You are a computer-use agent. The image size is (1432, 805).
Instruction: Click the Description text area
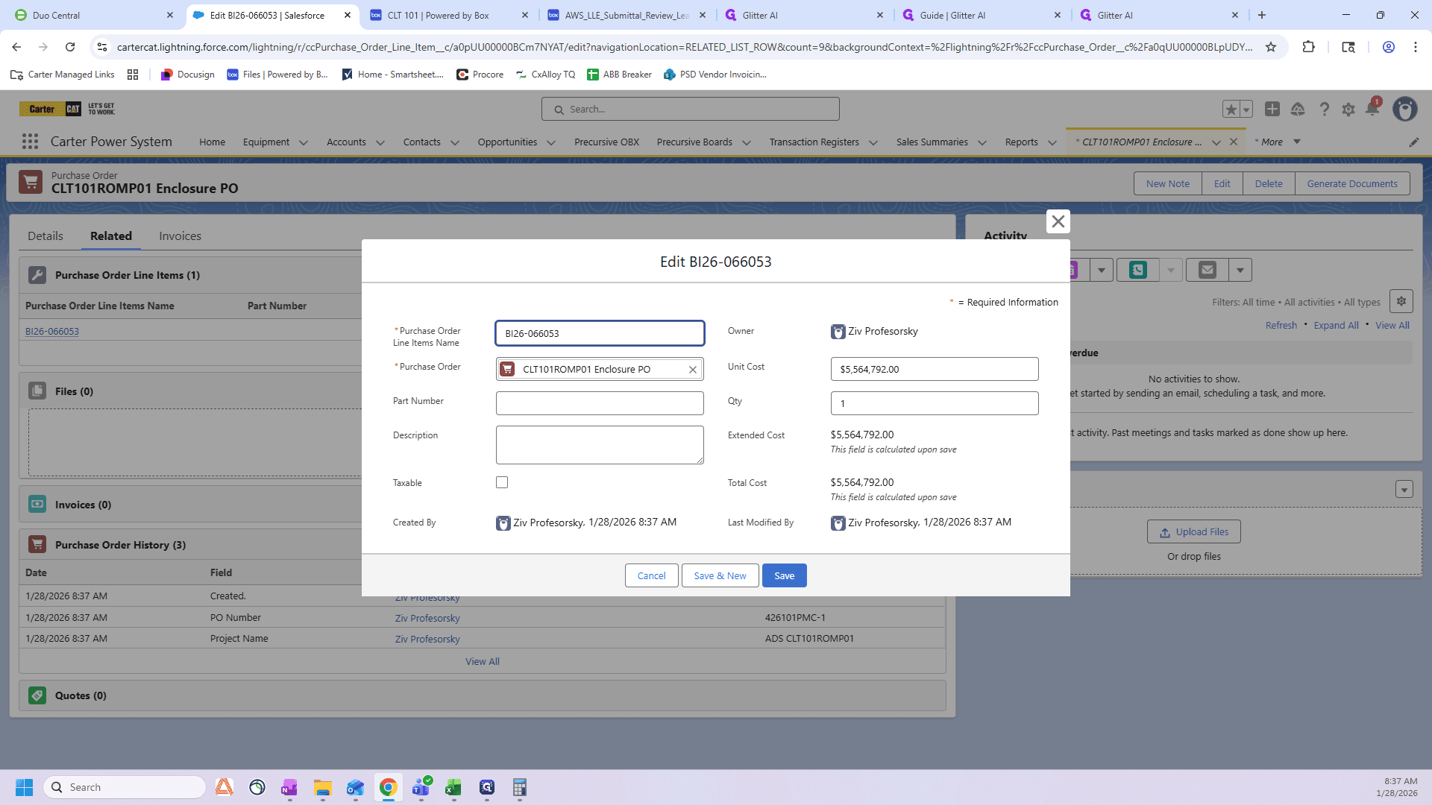point(600,445)
